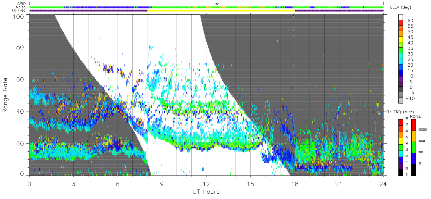
Task: Select the white top swatch of ELEV colorbar
Action: (x=401, y=17)
